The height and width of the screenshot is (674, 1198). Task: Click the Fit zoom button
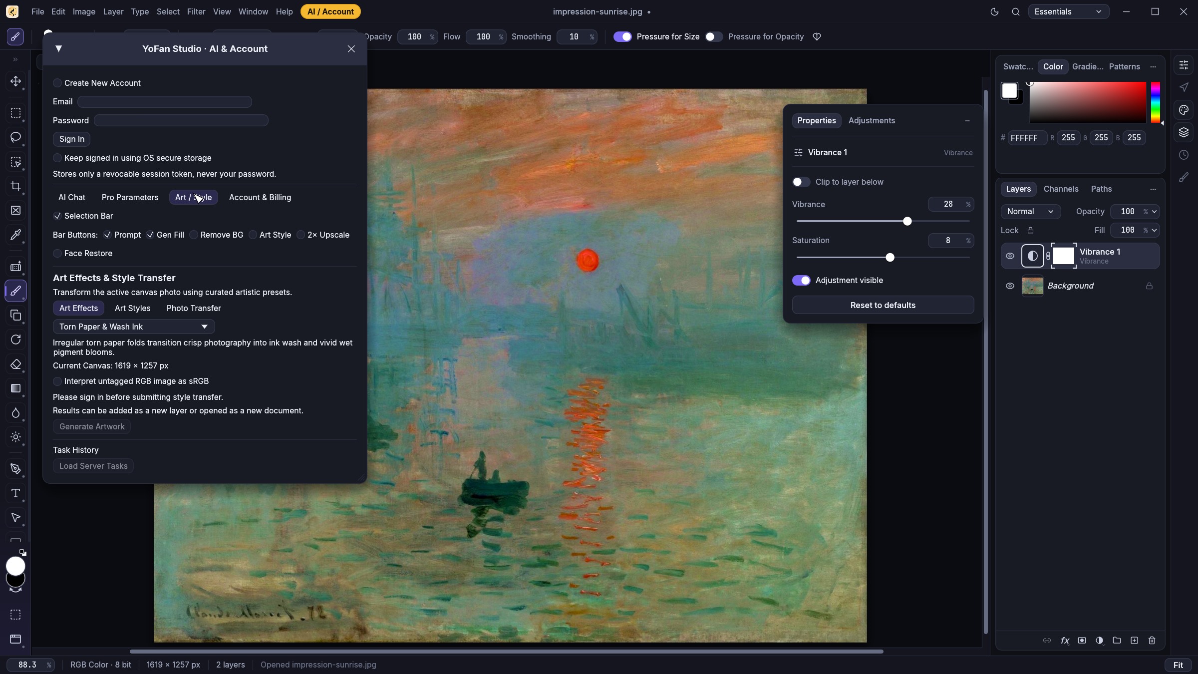[x=1178, y=665]
